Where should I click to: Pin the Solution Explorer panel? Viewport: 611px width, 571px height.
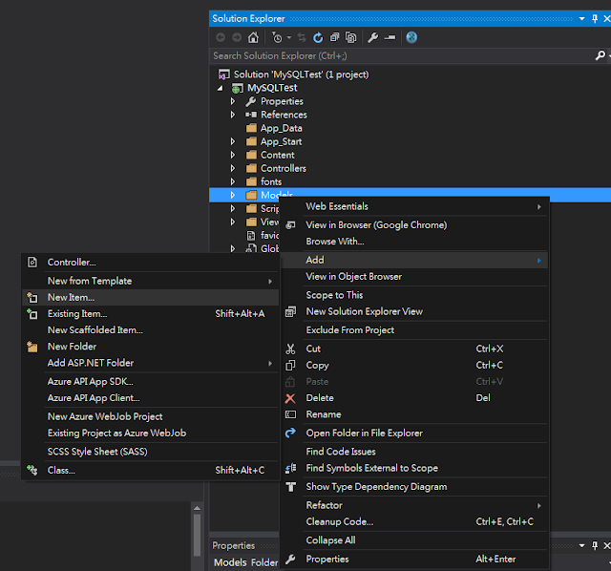[x=595, y=18]
